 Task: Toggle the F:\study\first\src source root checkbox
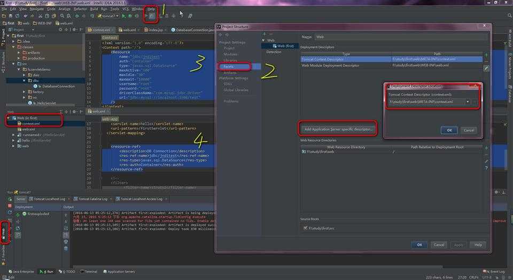[305, 228]
